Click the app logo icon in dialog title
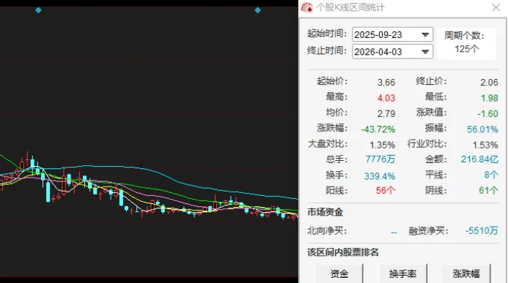 point(307,7)
